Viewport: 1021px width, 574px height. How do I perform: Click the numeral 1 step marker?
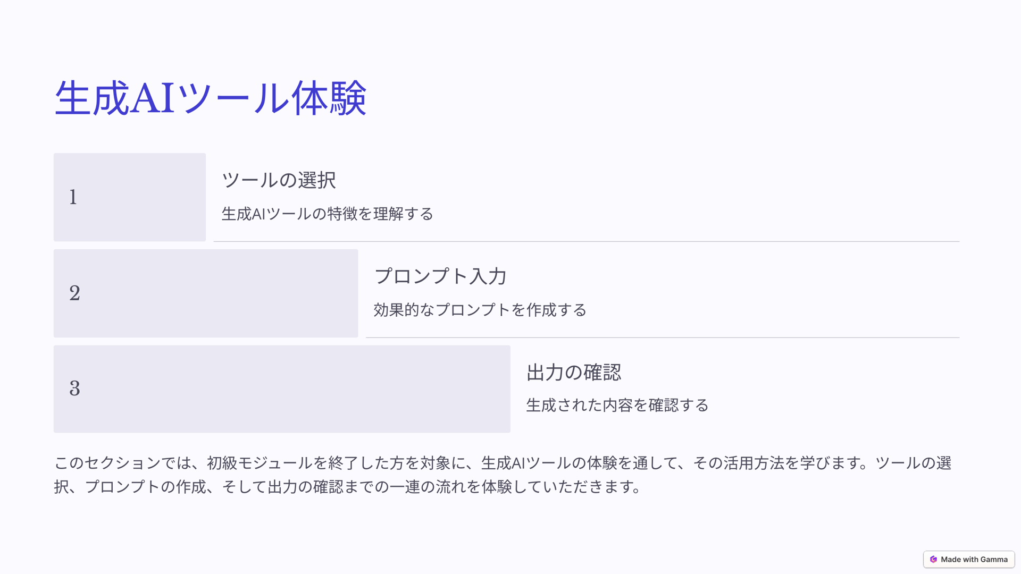pyautogui.click(x=73, y=197)
